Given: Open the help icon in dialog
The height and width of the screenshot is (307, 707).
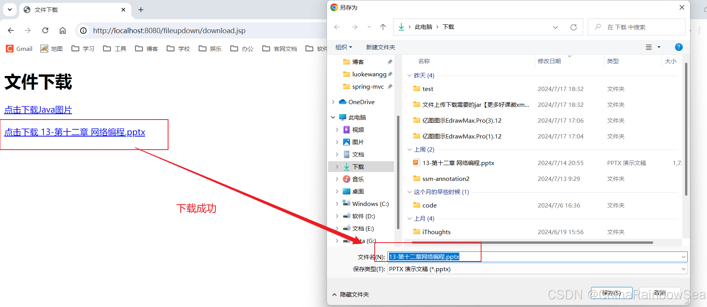Looking at the screenshot, I should click(x=679, y=47).
